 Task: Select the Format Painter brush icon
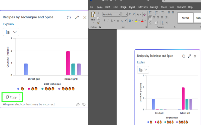click(x=98, y=23)
